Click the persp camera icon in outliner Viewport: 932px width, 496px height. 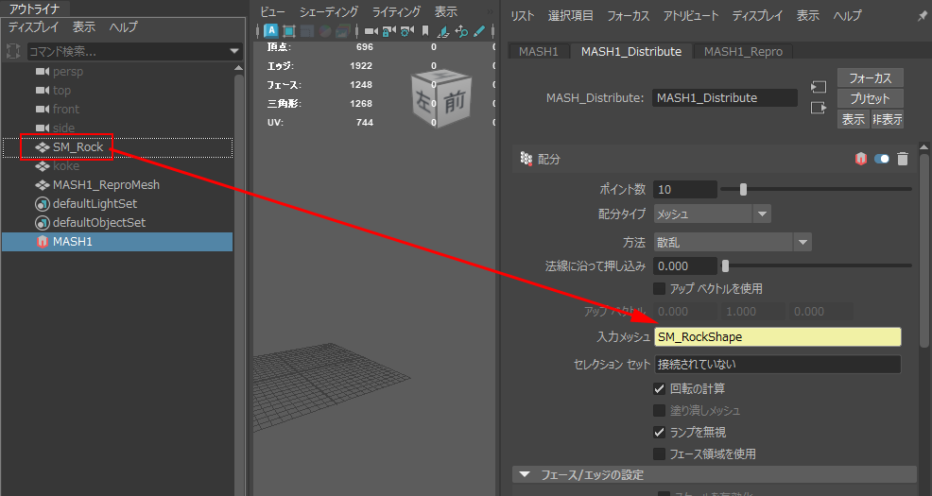(x=42, y=71)
